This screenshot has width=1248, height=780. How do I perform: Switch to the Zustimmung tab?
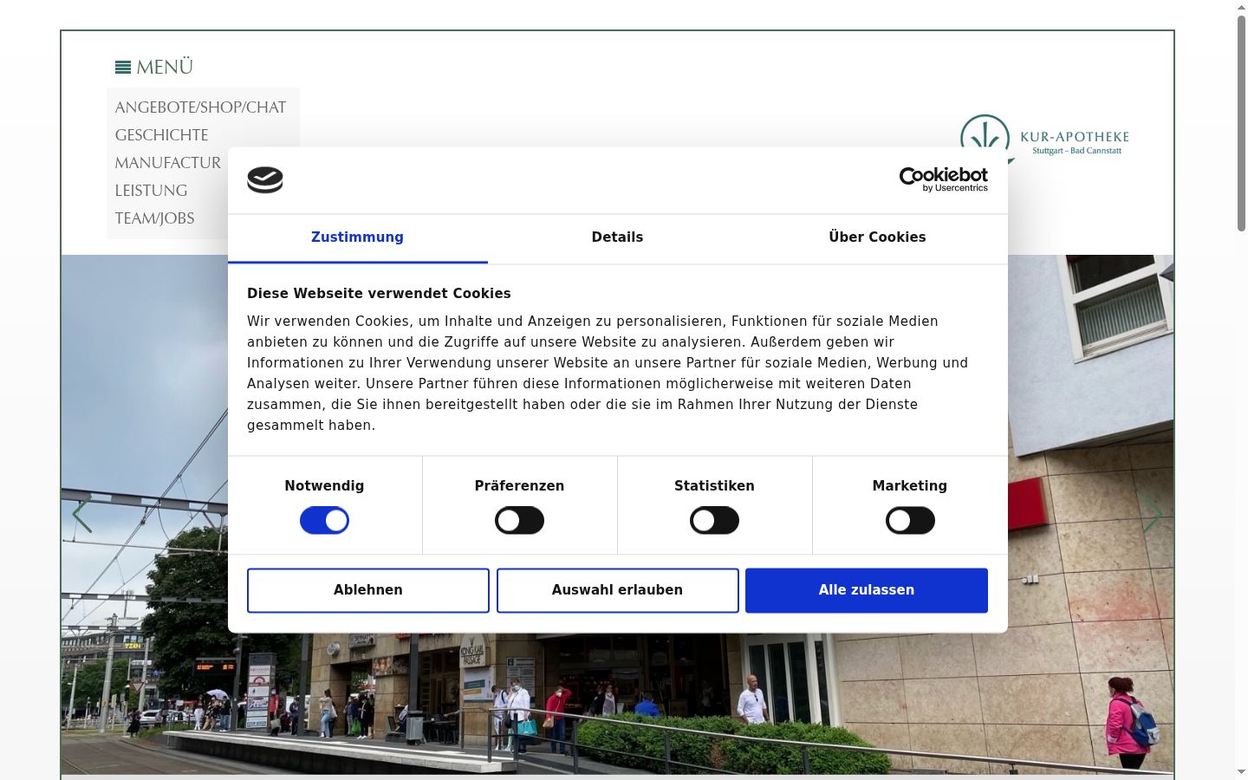point(357,237)
